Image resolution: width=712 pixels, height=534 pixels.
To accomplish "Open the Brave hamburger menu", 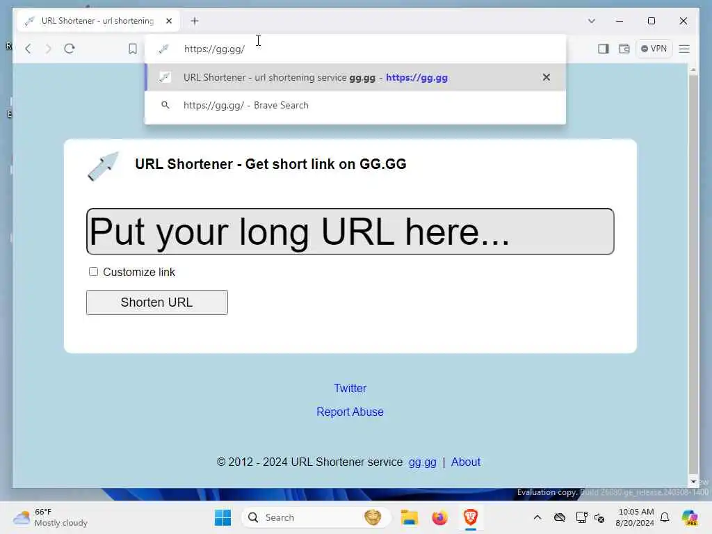I will 684,49.
